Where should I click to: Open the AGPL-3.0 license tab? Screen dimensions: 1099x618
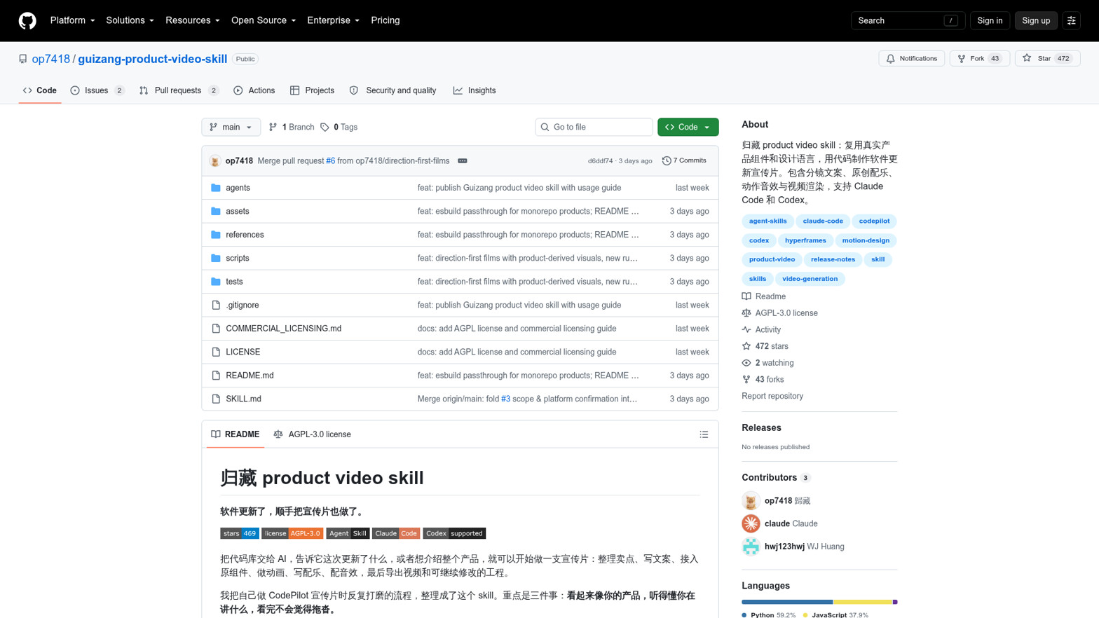tap(312, 434)
